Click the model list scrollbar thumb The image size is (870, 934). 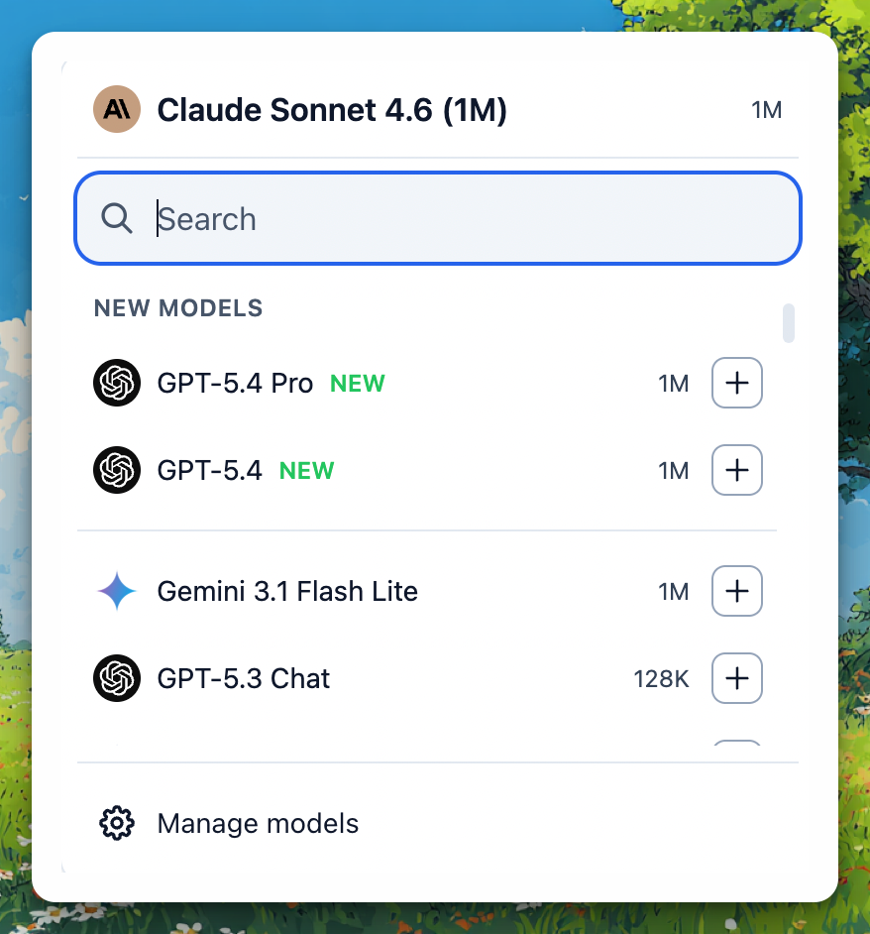click(x=789, y=323)
